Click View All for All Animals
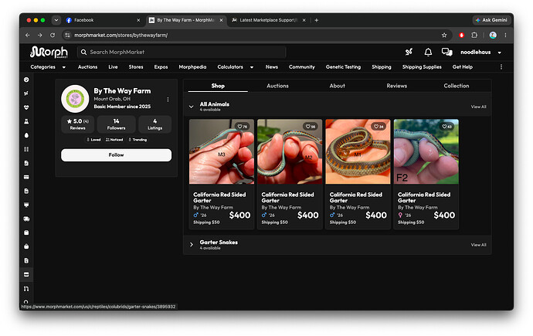 point(478,107)
